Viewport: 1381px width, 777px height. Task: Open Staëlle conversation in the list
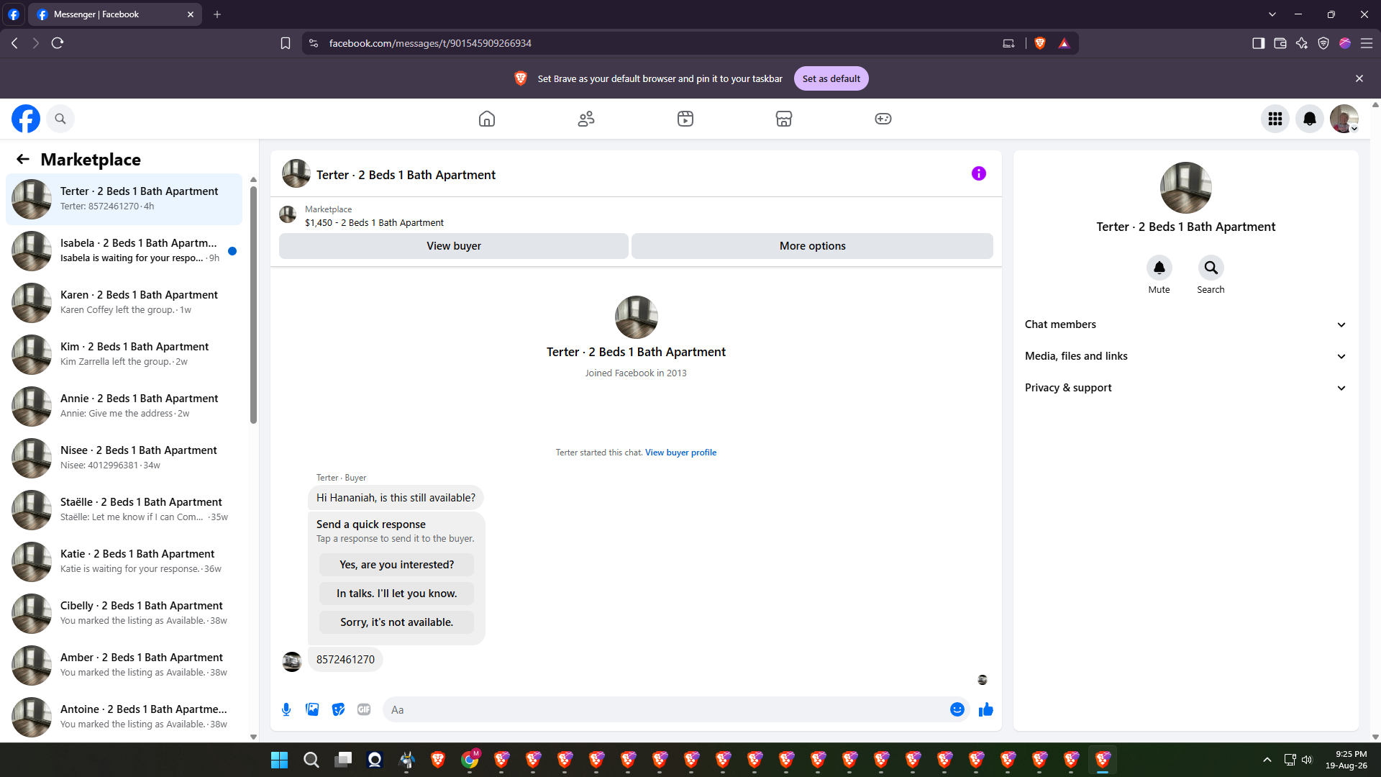click(124, 510)
